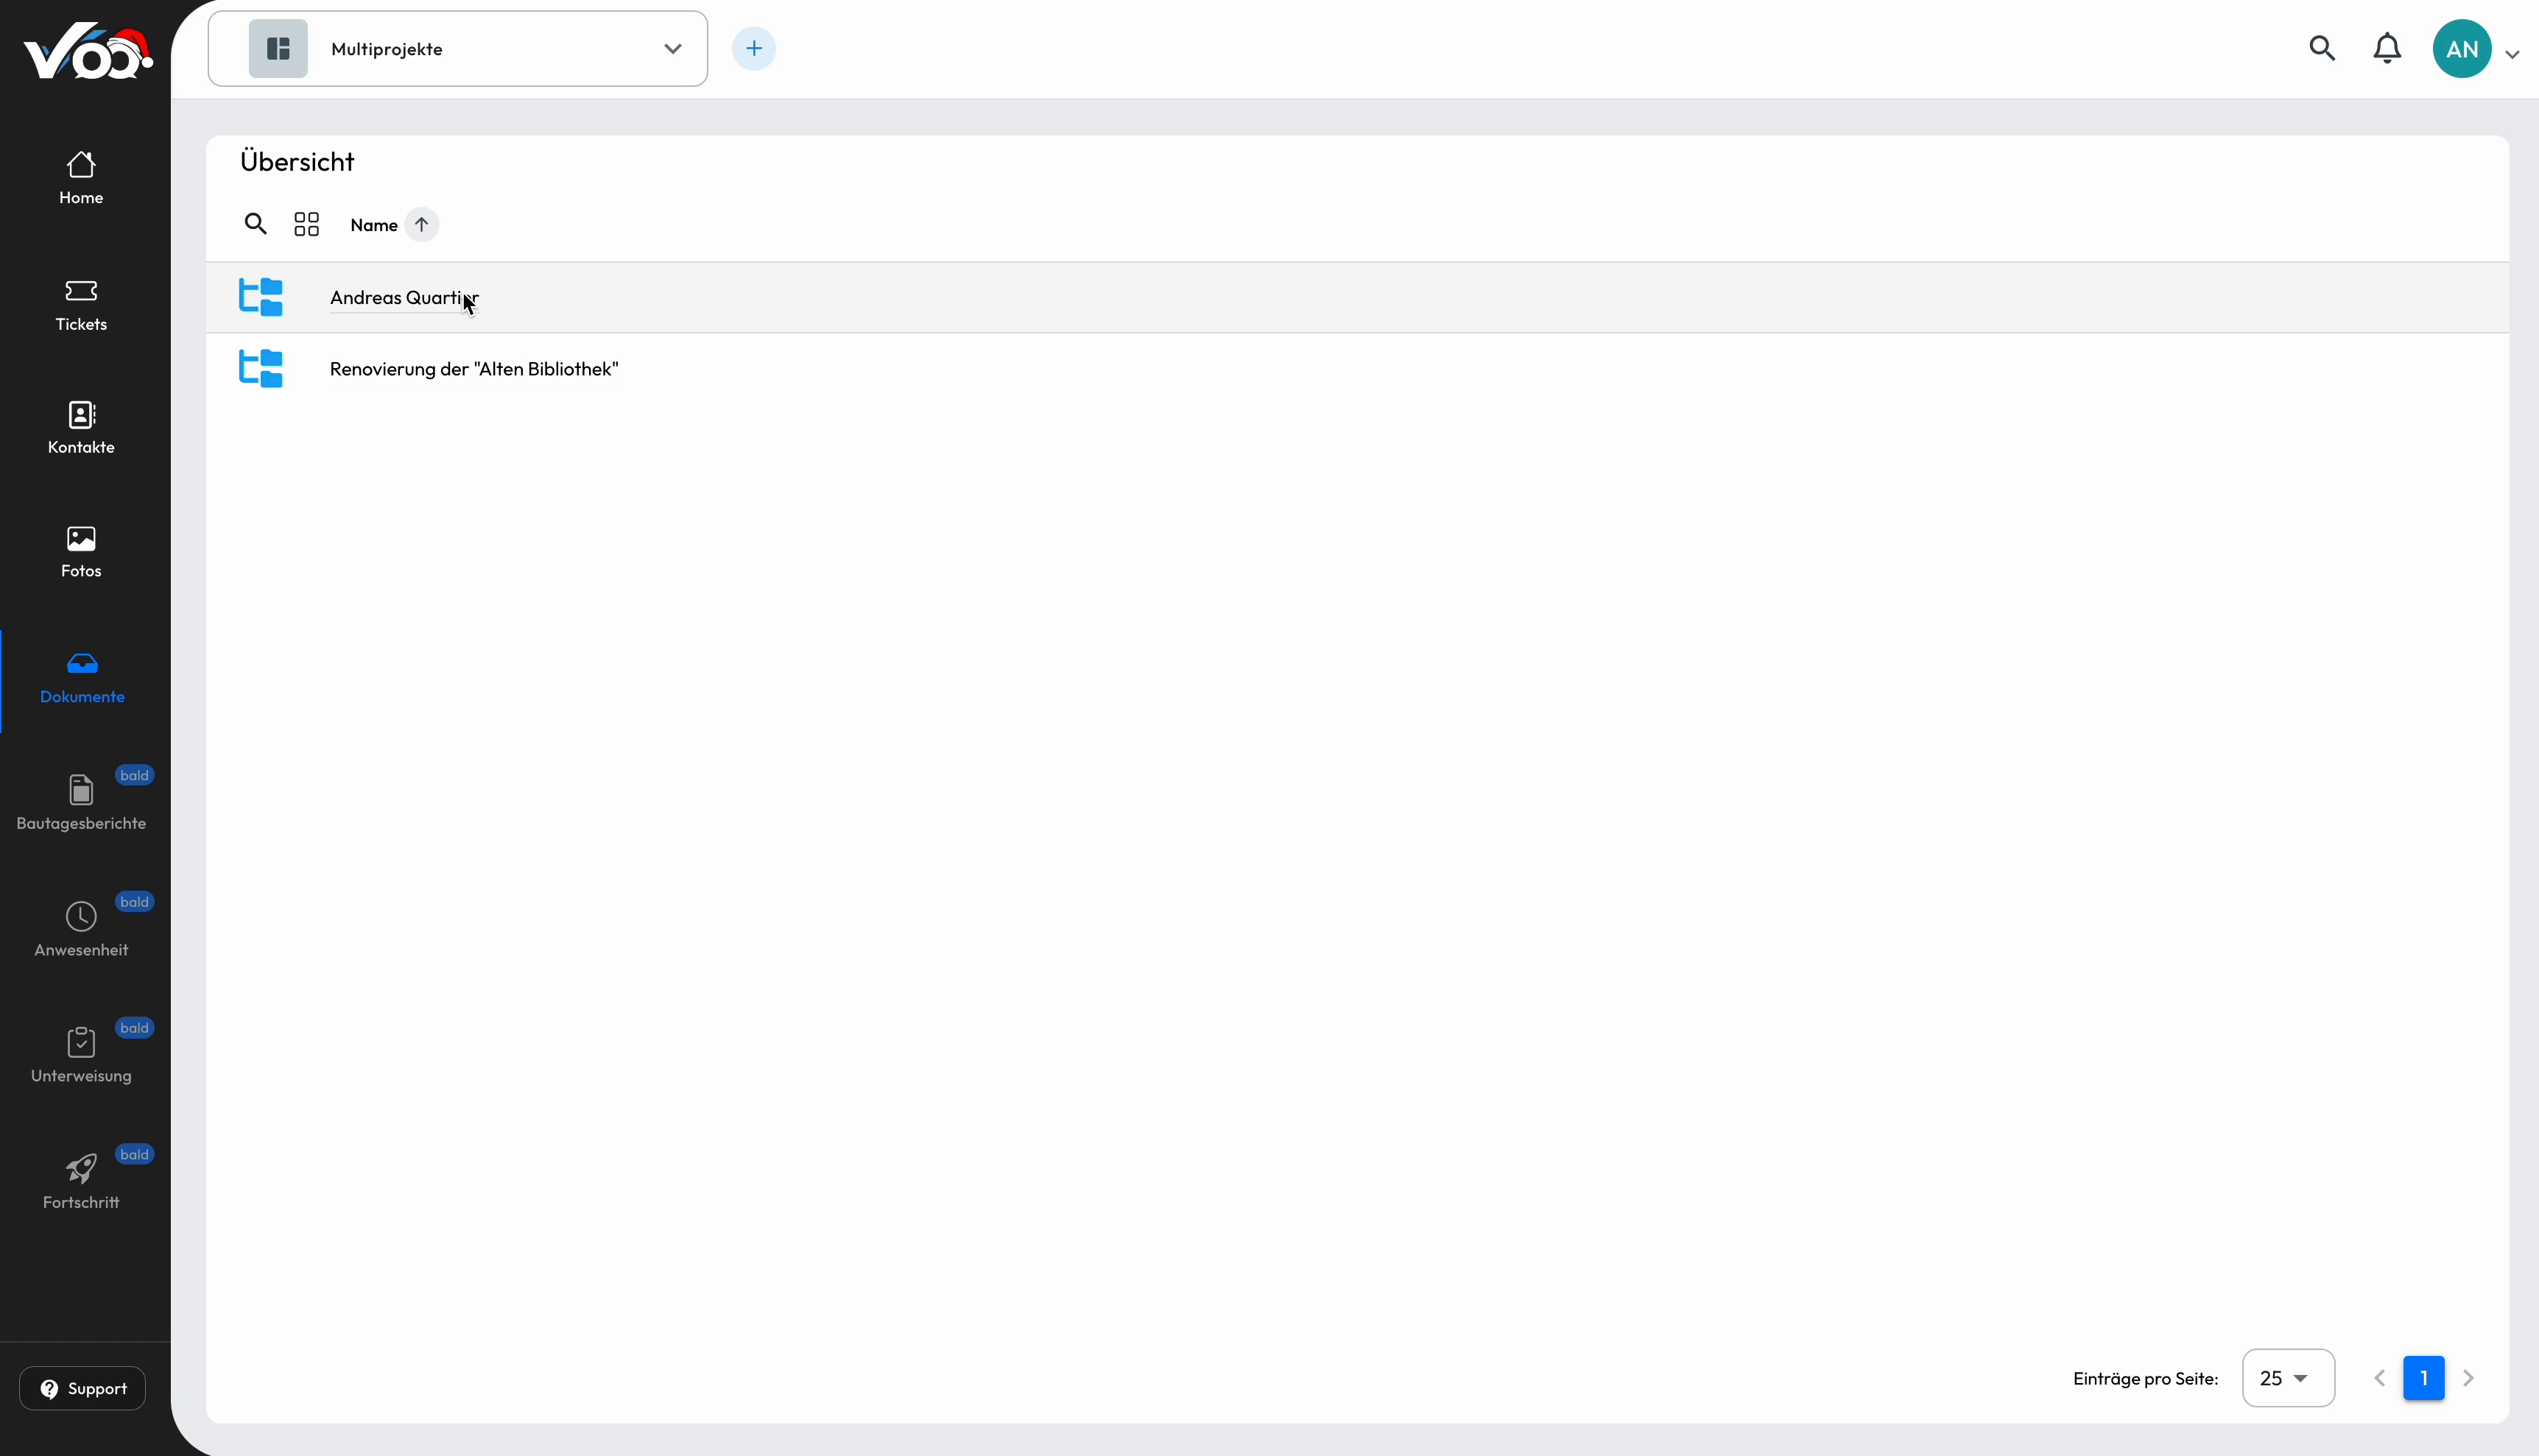Switch to the Unterweisung section
This screenshot has height=1456, width=2539.
pos(80,1053)
